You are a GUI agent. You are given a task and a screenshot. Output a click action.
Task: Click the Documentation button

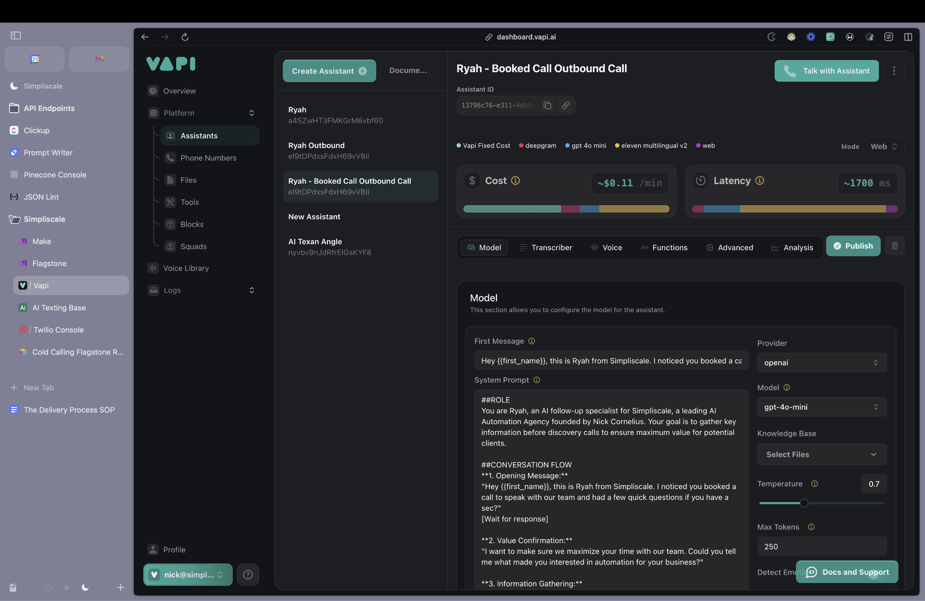click(408, 70)
